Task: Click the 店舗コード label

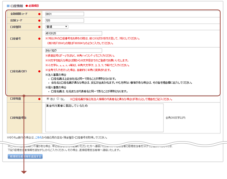Action: tap(16, 20)
